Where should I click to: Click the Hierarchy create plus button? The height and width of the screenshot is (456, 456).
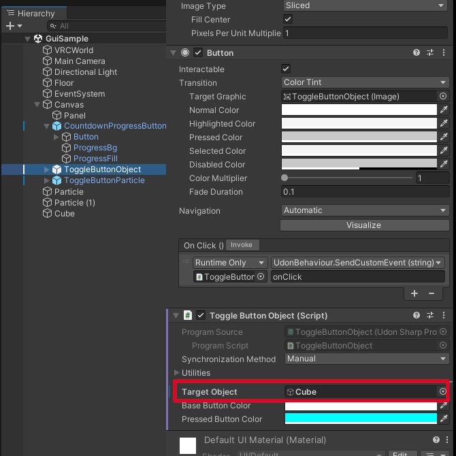pyautogui.click(x=10, y=26)
